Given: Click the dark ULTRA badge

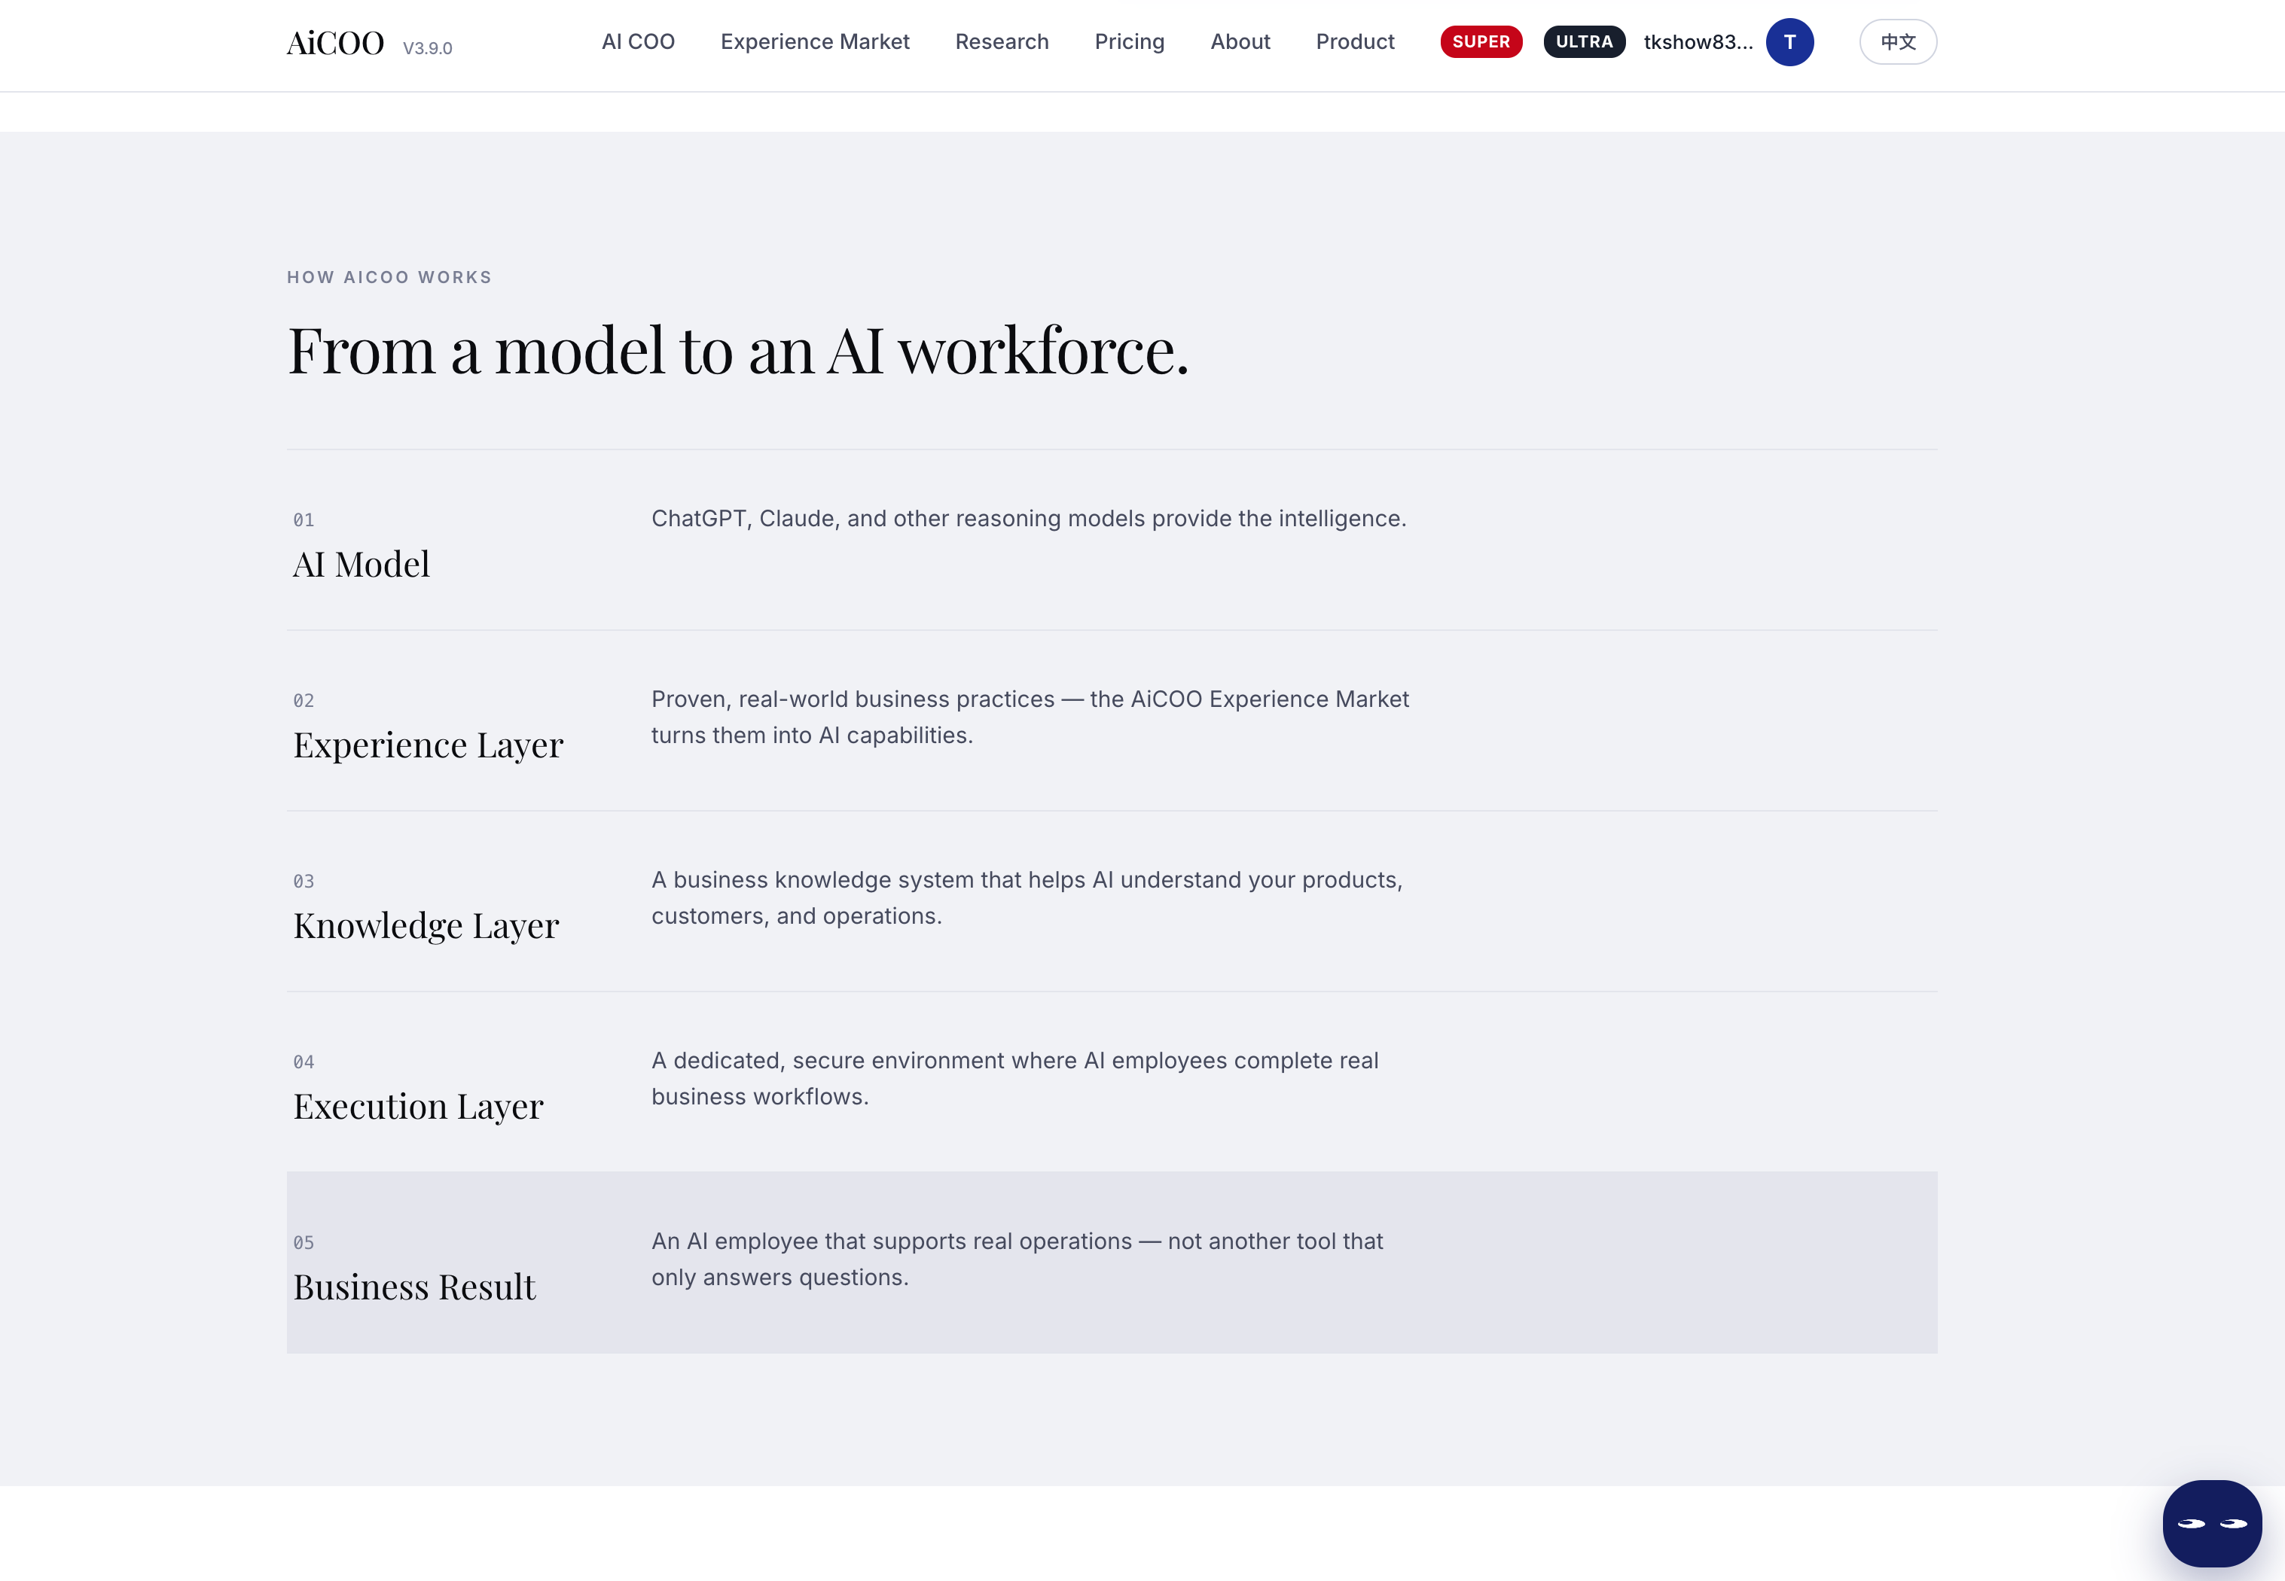Looking at the screenshot, I should tap(1585, 41).
